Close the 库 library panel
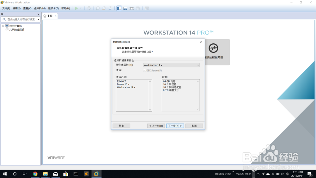Viewport: 316px width, 178px height. (x=38, y=14)
